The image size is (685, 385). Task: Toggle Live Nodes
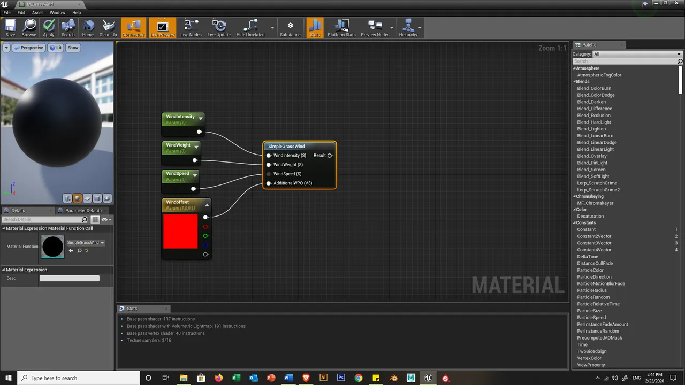(191, 28)
